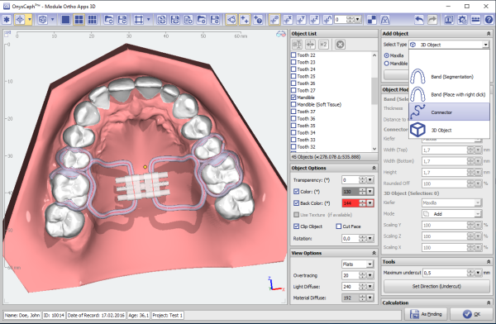Viewport: 496px width, 324px height.
Task: Choose Band (Segmentation) from type list
Action: click(449, 77)
